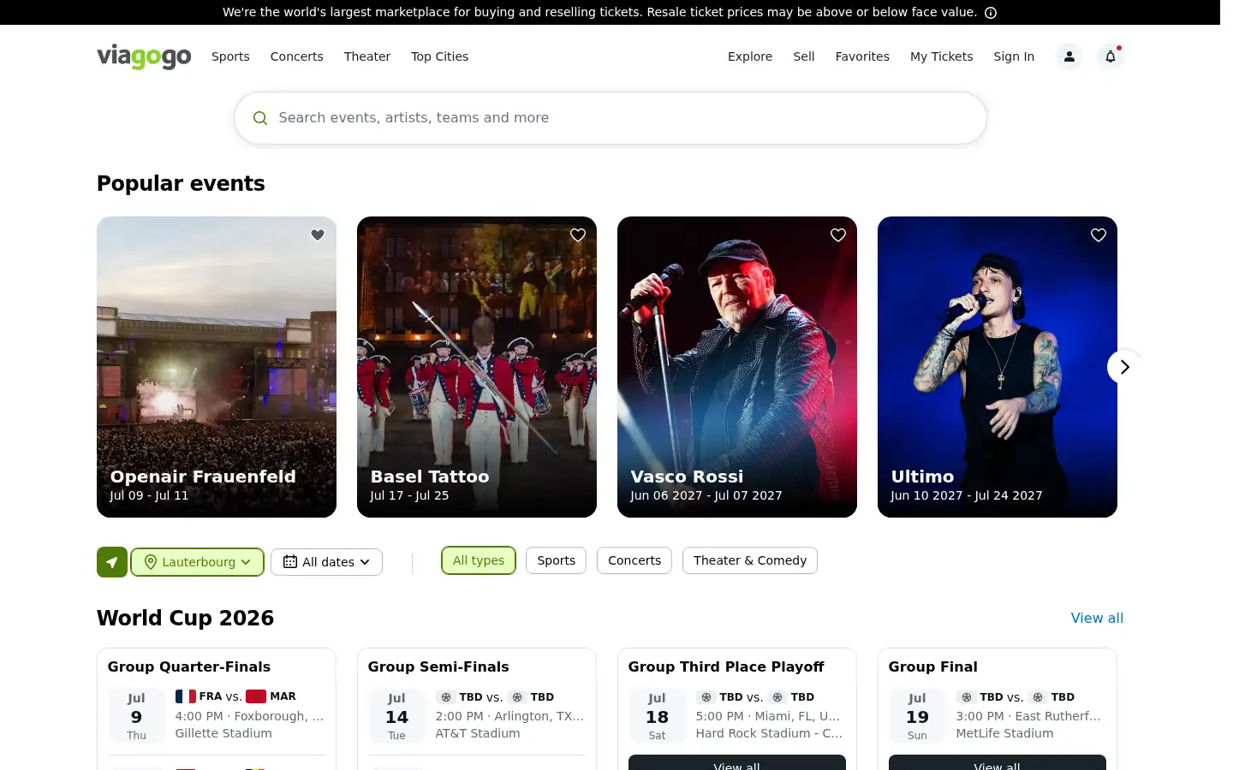Click the viagogo logo

click(144, 56)
